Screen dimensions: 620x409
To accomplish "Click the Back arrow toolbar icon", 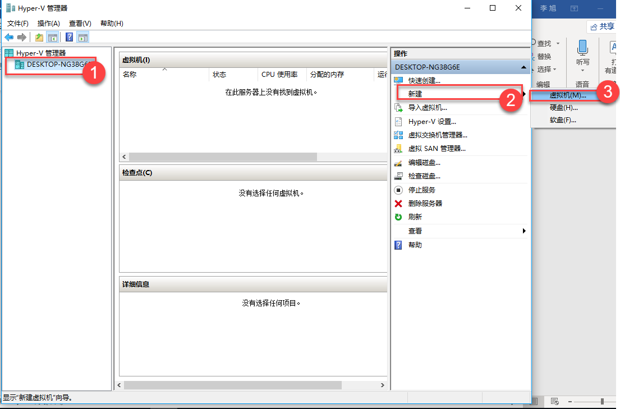I will coord(9,37).
